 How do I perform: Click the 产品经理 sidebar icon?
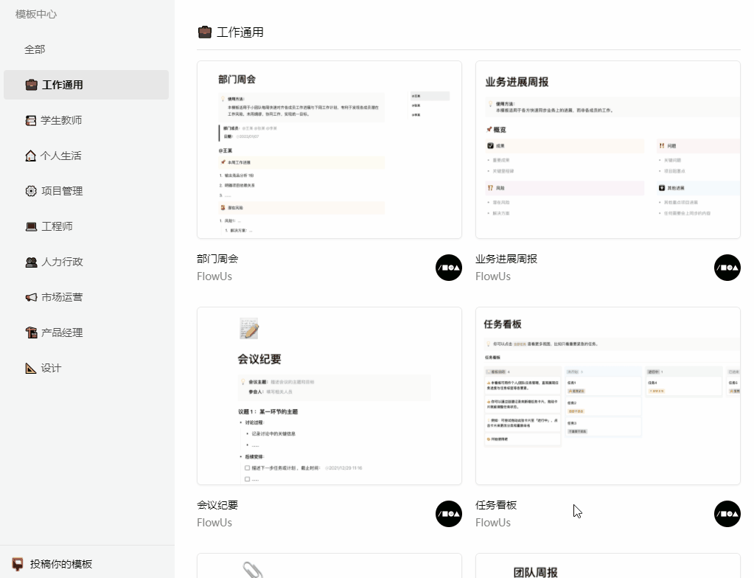(x=31, y=332)
